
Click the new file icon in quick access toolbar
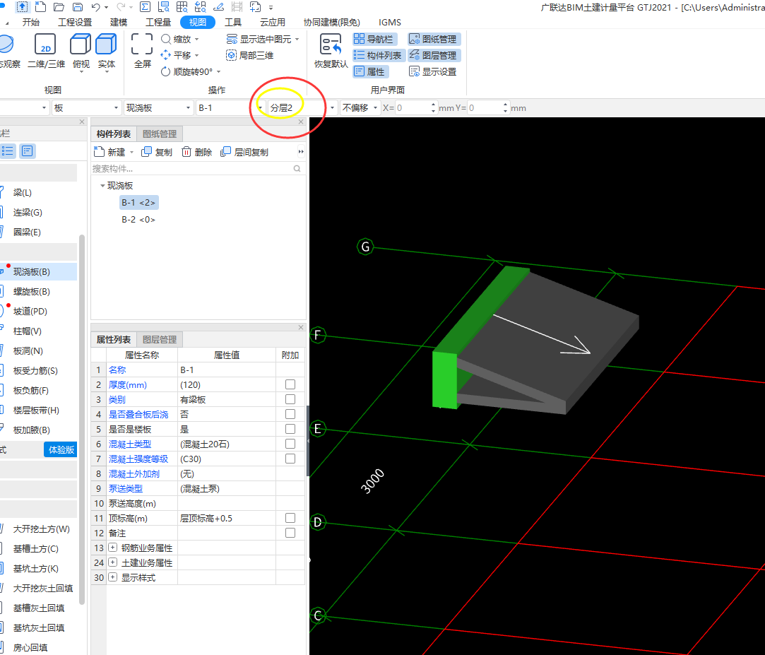click(x=41, y=7)
